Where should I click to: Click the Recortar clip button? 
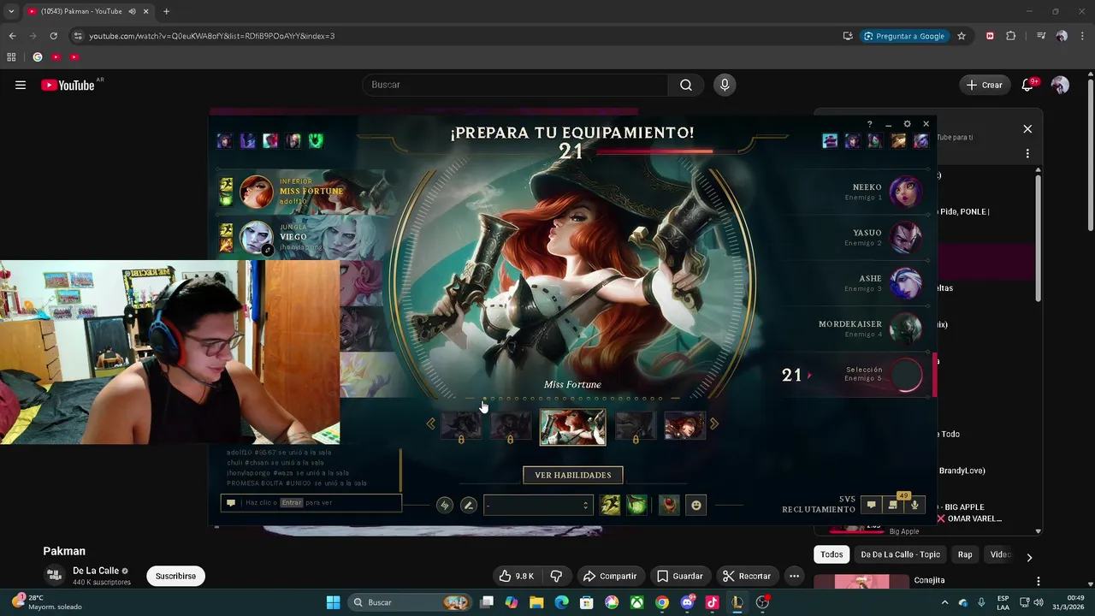[746, 576]
